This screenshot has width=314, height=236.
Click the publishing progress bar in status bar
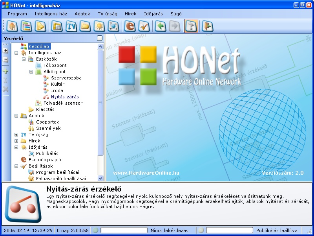point(230,230)
